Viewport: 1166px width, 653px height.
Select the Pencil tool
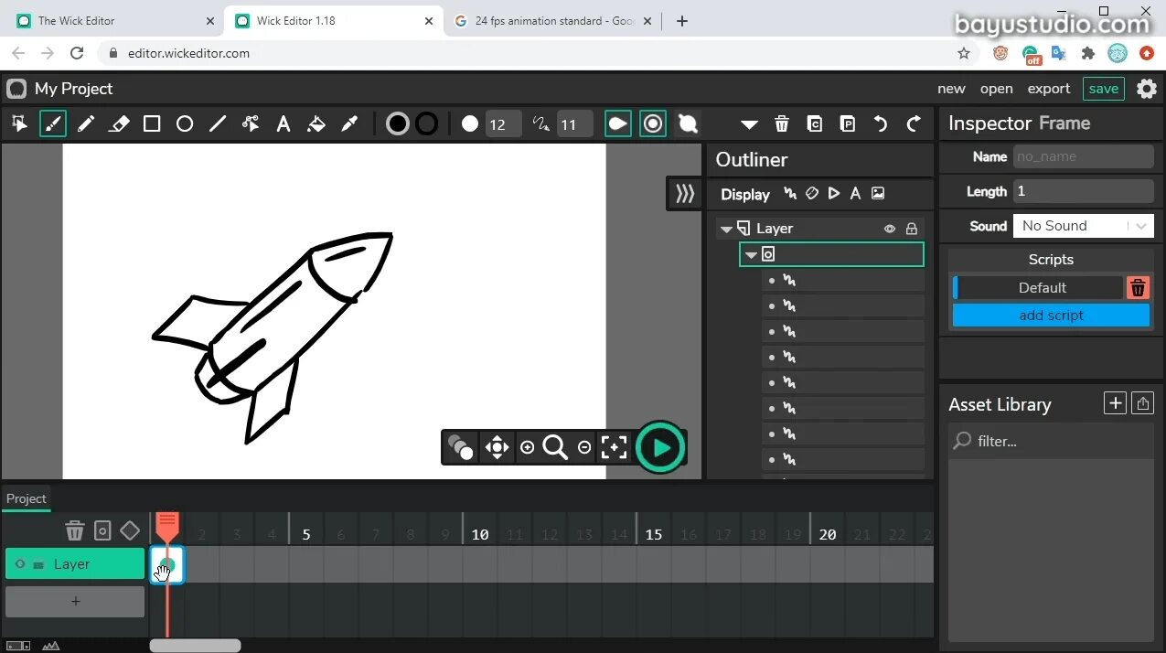[86, 123]
